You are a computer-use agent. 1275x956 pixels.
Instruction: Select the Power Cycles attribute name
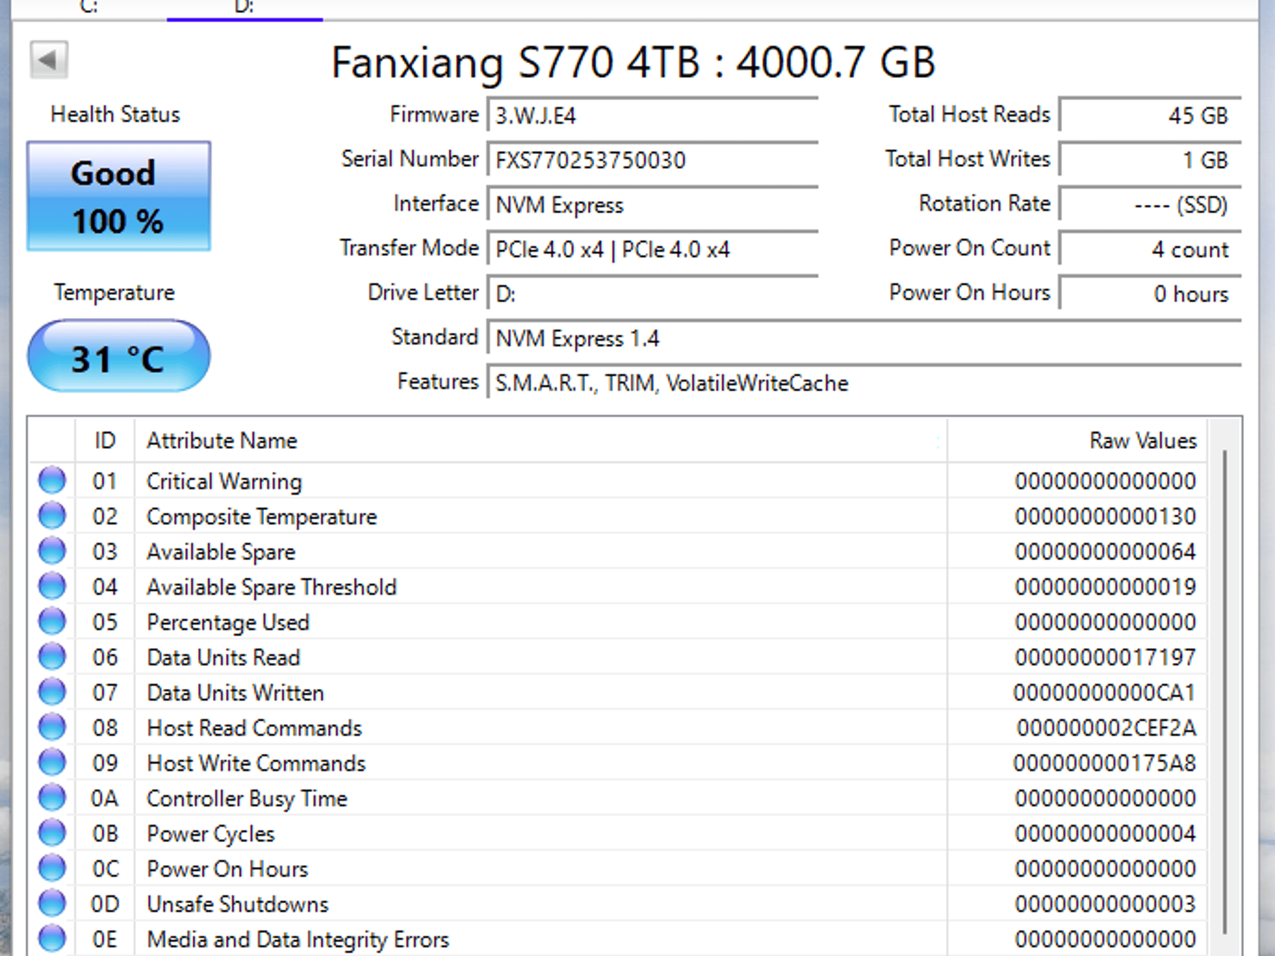click(x=210, y=834)
